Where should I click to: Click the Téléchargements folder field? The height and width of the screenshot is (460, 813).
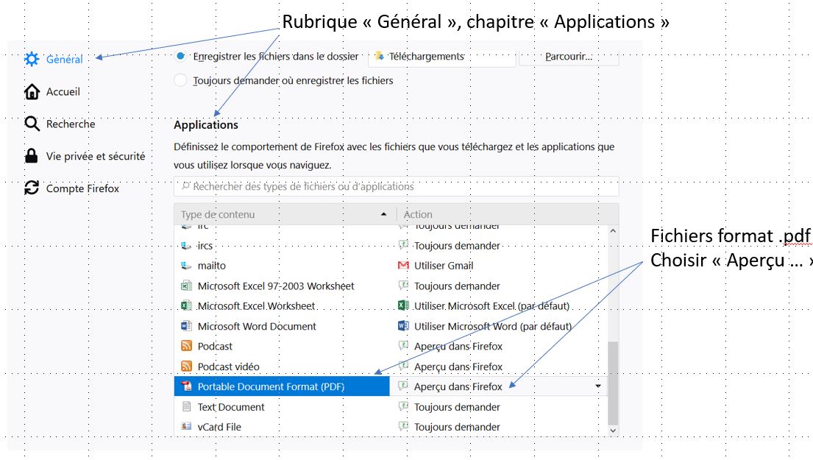pos(442,57)
